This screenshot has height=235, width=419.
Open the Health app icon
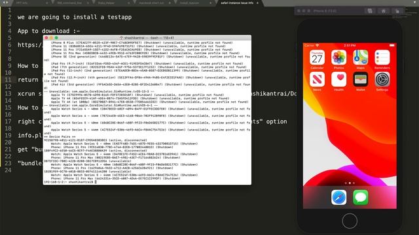click(x=339, y=80)
